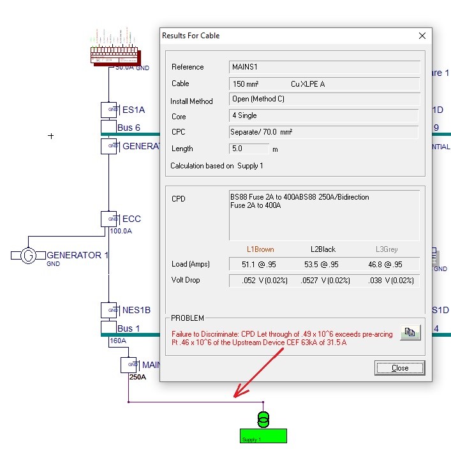Select L3 volt drop .038 V (0.02%)
This screenshot has width=451, height=456.
[391, 281]
